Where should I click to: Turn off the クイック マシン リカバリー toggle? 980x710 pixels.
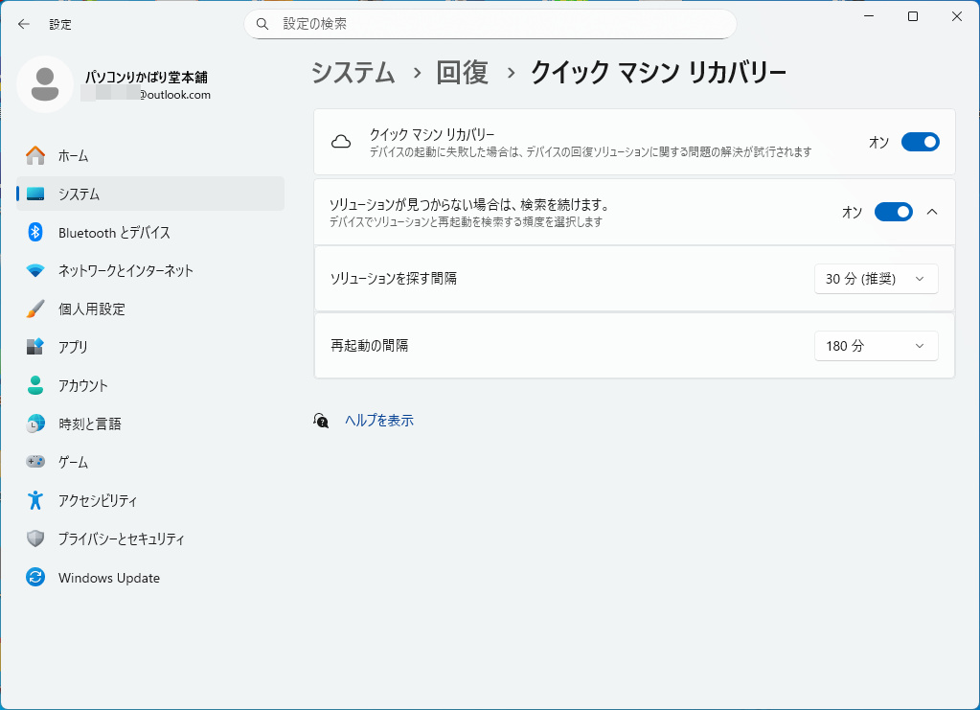[x=920, y=142]
